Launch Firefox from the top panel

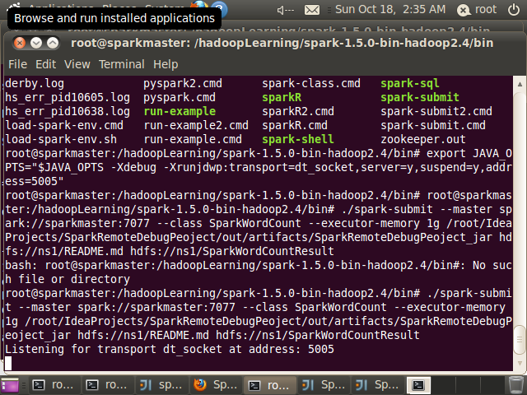(199, 7)
